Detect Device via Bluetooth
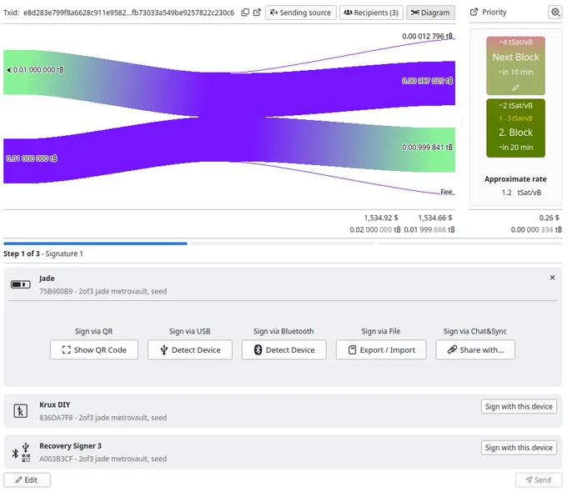Screen dimensions: 567x492 click(283, 350)
